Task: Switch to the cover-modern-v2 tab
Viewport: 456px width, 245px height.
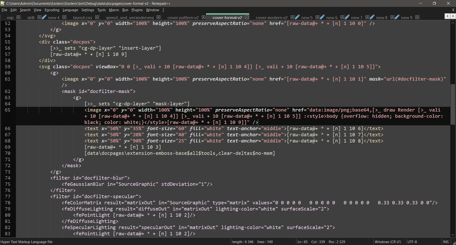Action: (272, 17)
